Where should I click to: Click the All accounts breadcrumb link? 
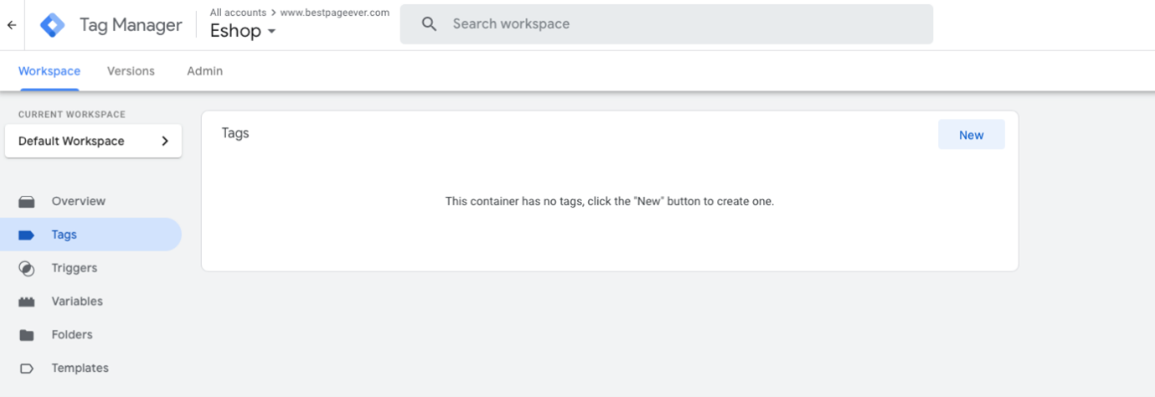238,13
